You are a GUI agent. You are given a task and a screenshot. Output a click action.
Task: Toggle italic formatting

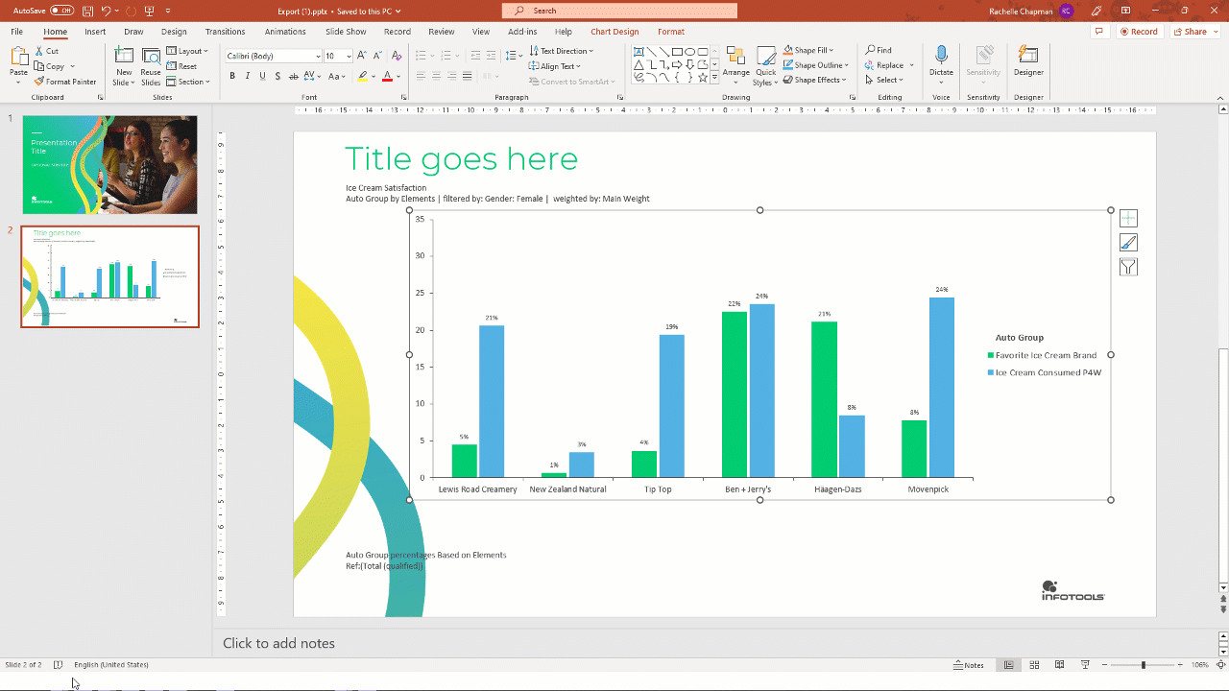pos(247,76)
